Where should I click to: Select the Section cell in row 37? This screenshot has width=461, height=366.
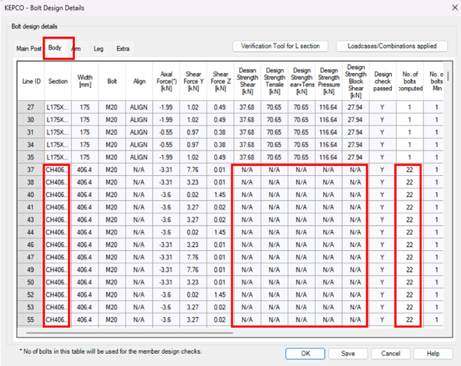point(57,170)
